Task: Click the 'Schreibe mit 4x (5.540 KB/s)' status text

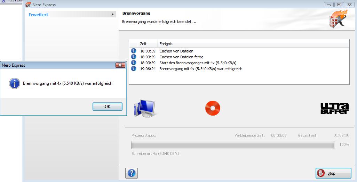Action: (155, 154)
